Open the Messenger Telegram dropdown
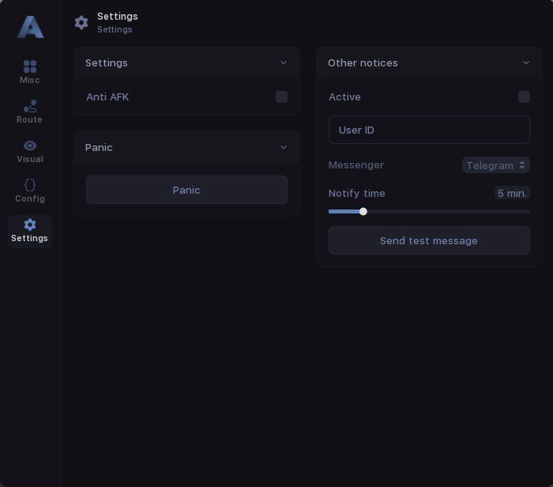Screen dimensions: 553x487 tap(495, 165)
